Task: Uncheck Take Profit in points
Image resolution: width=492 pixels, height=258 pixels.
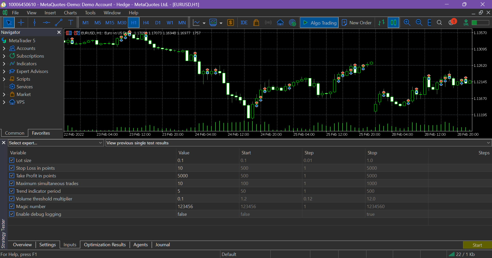Action: click(x=12, y=176)
